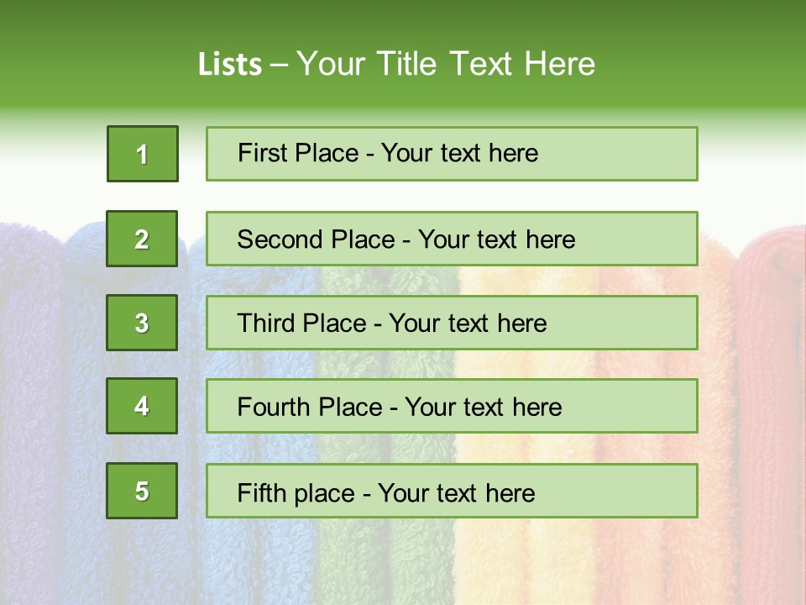Select the "Fifth place - Your text here" bar

[x=452, y=491]
